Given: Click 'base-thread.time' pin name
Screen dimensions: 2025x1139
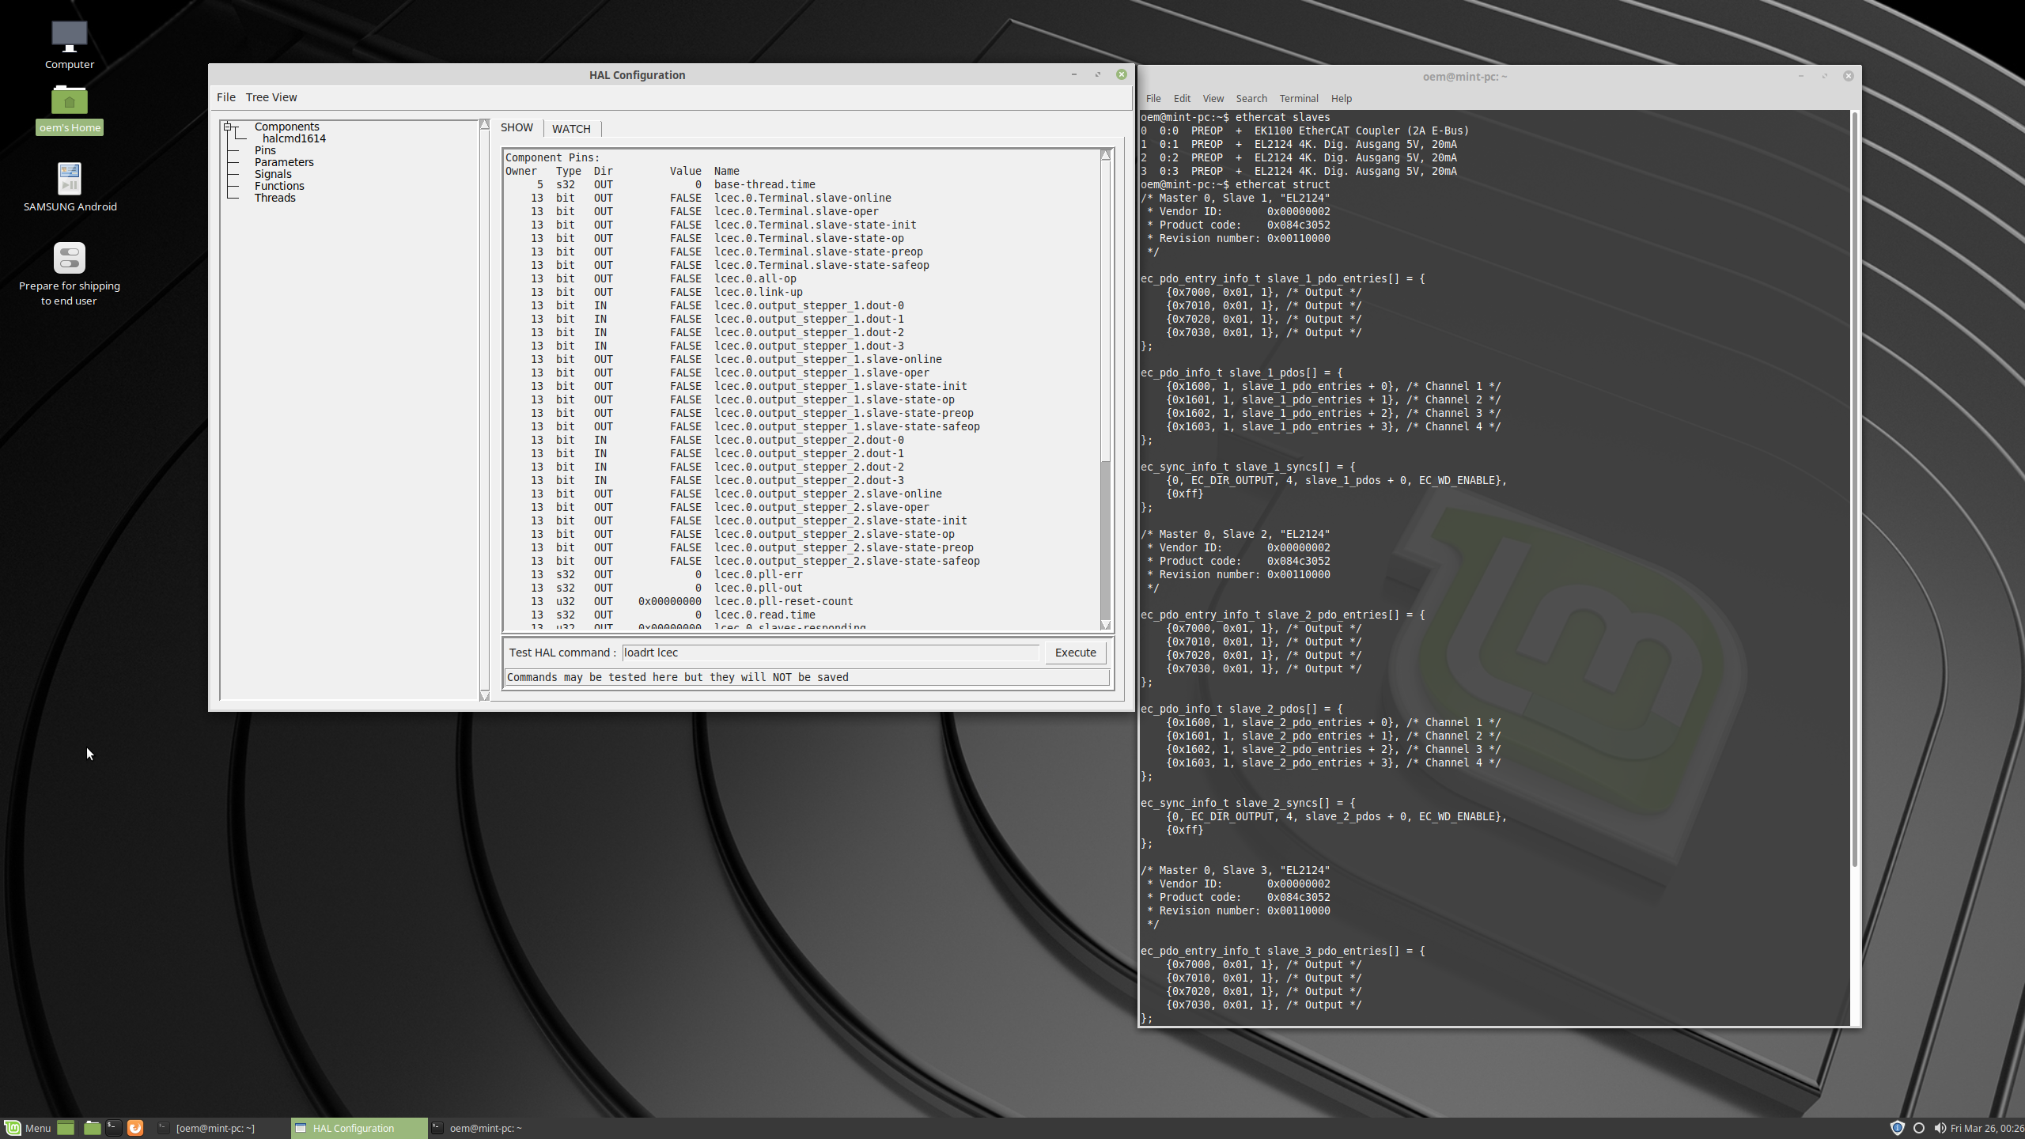Looking at the screenshot, I should pos(764,184).
